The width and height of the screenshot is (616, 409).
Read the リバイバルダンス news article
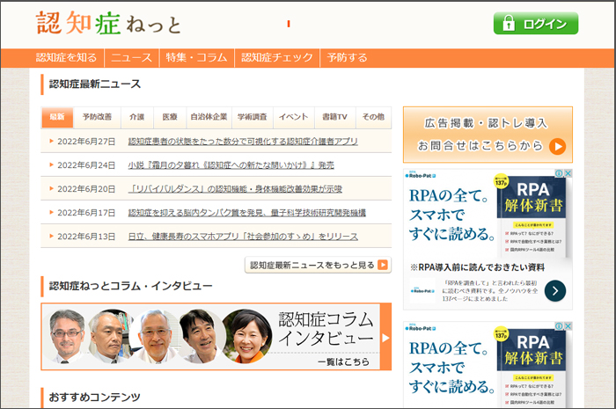[235, 189]
